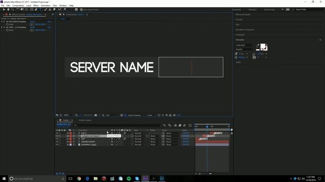Toggle the Auto-Open Panels checkbox

pyautogui.click(x=81, y=10)
